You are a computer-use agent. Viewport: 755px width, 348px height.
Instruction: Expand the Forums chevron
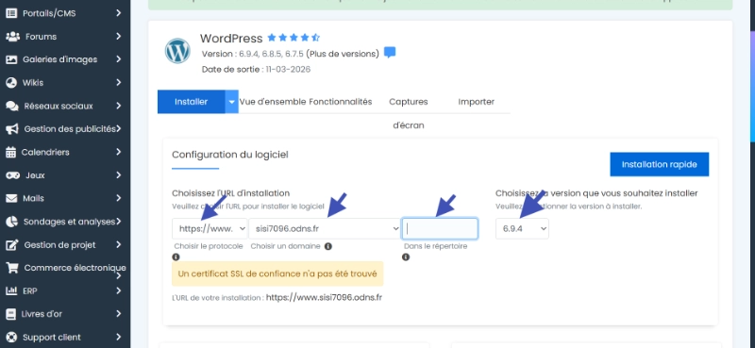click(119, 36)
